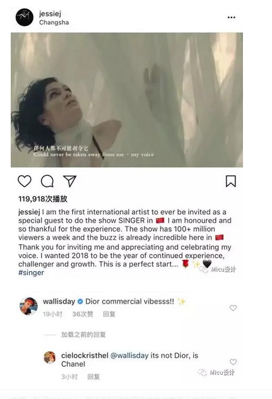Image resolution: width=272 pixels, height=399 pixels.
Task: Play the jessiej video post
Action: point(127,100)
